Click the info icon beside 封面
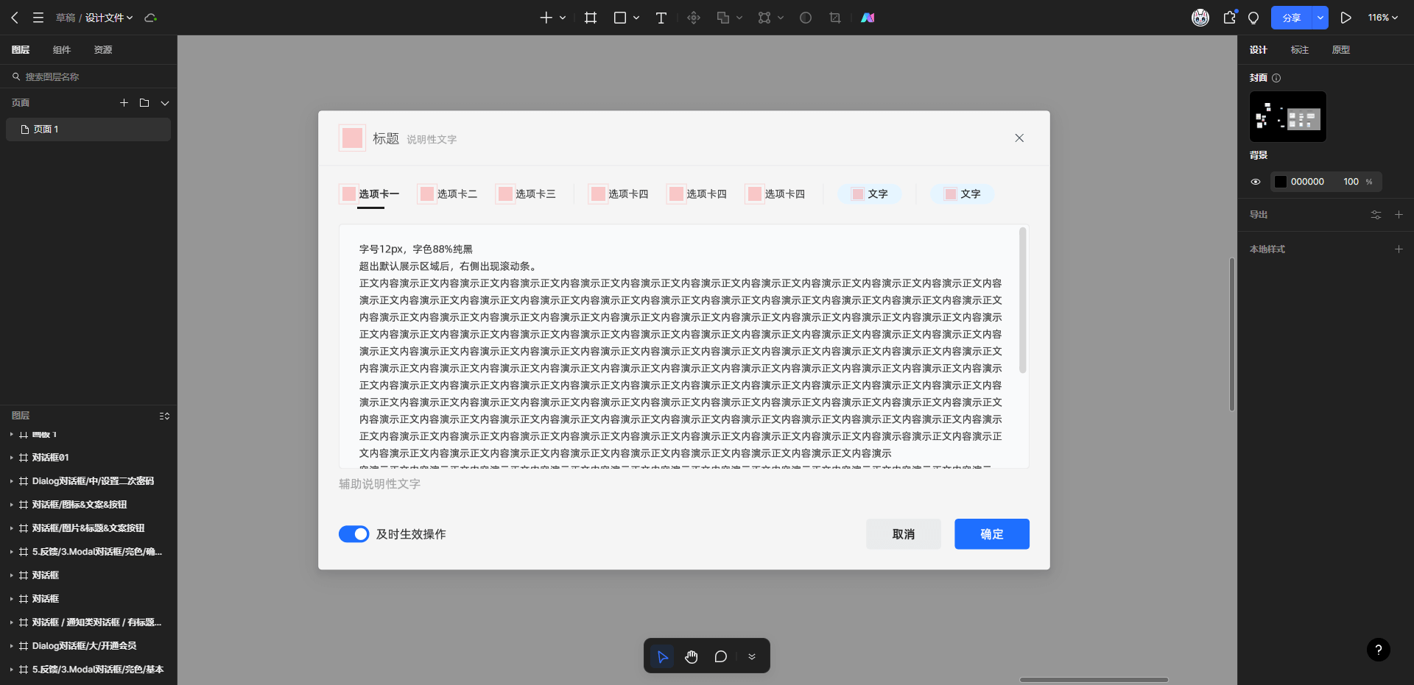The width and height of the screenshot is (1414, 685). 1276,78
